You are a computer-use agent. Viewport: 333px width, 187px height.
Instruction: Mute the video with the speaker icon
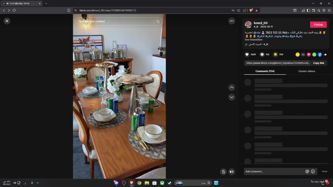pos(232,172)
